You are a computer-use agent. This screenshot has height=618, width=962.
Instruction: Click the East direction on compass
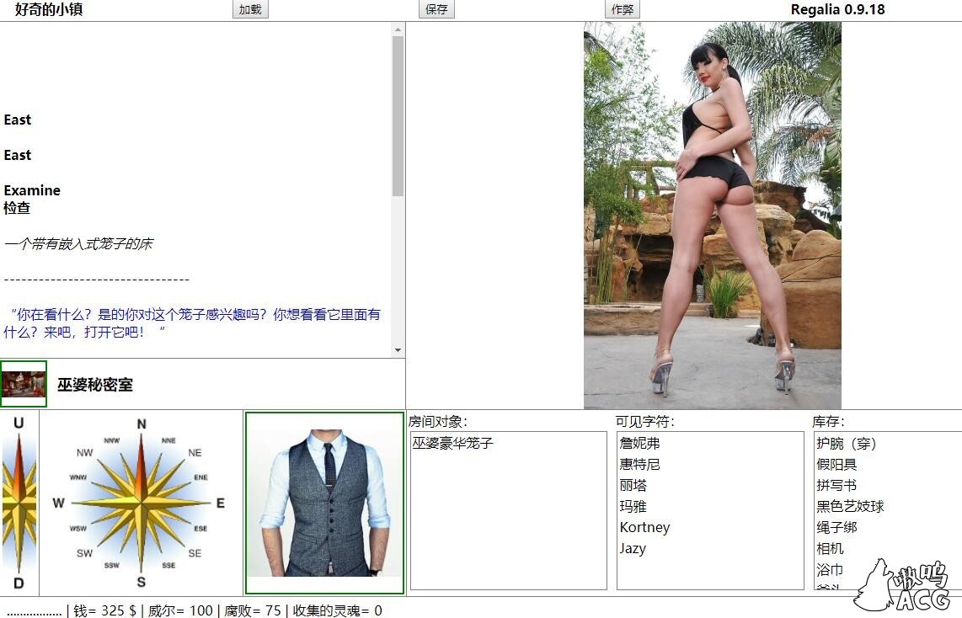click(x=220, y=503)
